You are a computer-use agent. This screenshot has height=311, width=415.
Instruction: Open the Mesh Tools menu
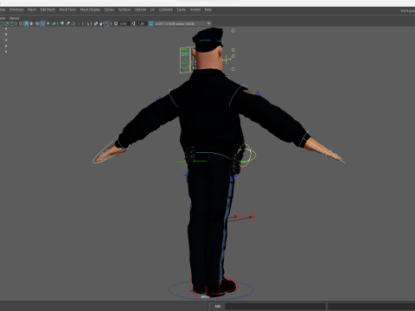(x=67, y=10)
